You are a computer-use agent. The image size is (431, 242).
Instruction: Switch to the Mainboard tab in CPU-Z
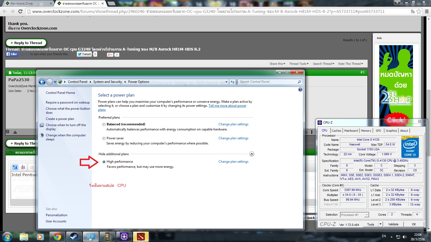click(x=351, y=131)
